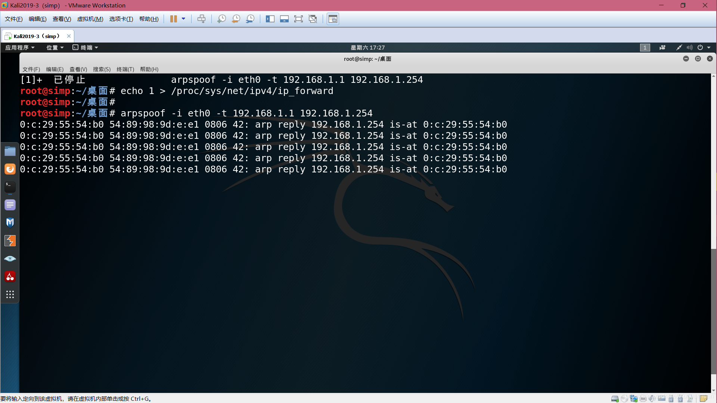Click the terminal scrollbar track
The image size is (717, 403).
click(x=713, y=233)
